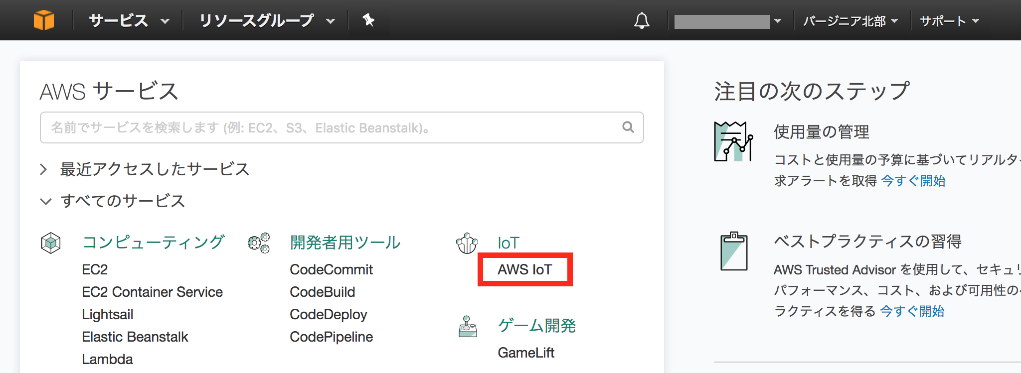
Task: Click the IoT category icon
Action: [467, 243]
